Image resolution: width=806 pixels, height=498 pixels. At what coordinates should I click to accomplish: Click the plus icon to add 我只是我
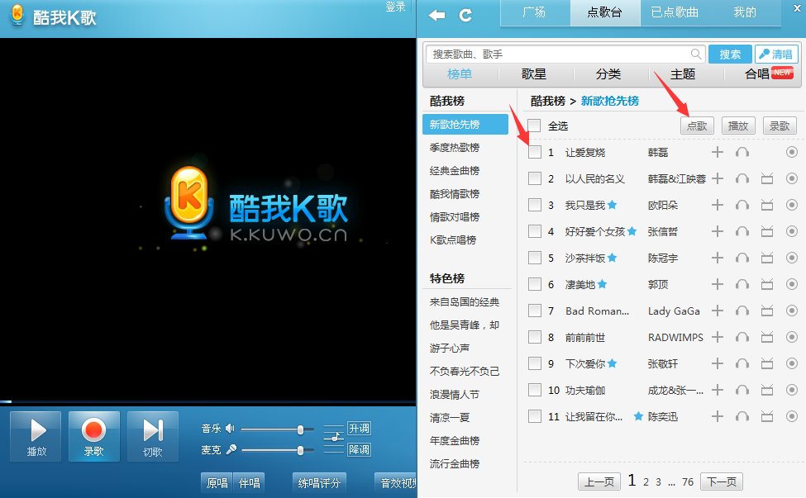pyautogui.click(x=718, y=205)
